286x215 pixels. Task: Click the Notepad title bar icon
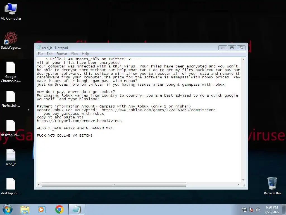pyautogui.click(x=39, y=48)
